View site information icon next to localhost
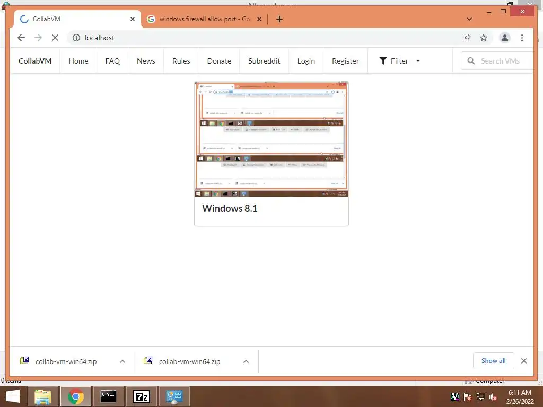This screenshot has width=543, height=407. [76, 38]
